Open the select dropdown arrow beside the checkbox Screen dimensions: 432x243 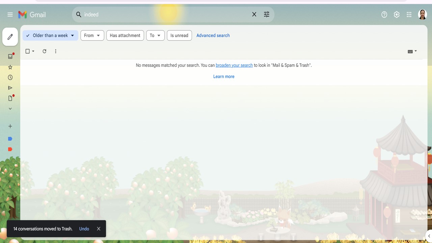[33, 51]
